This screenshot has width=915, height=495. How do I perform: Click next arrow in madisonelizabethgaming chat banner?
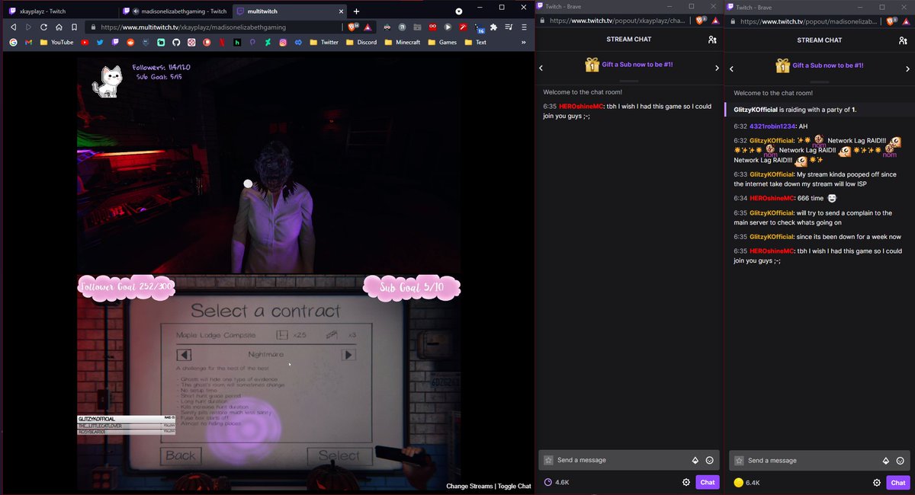point(907,68)
